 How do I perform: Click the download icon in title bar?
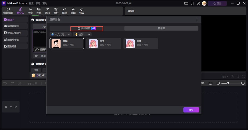[x=198, y=3]
